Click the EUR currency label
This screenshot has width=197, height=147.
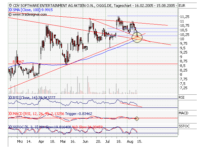click(x=182, y=6)
